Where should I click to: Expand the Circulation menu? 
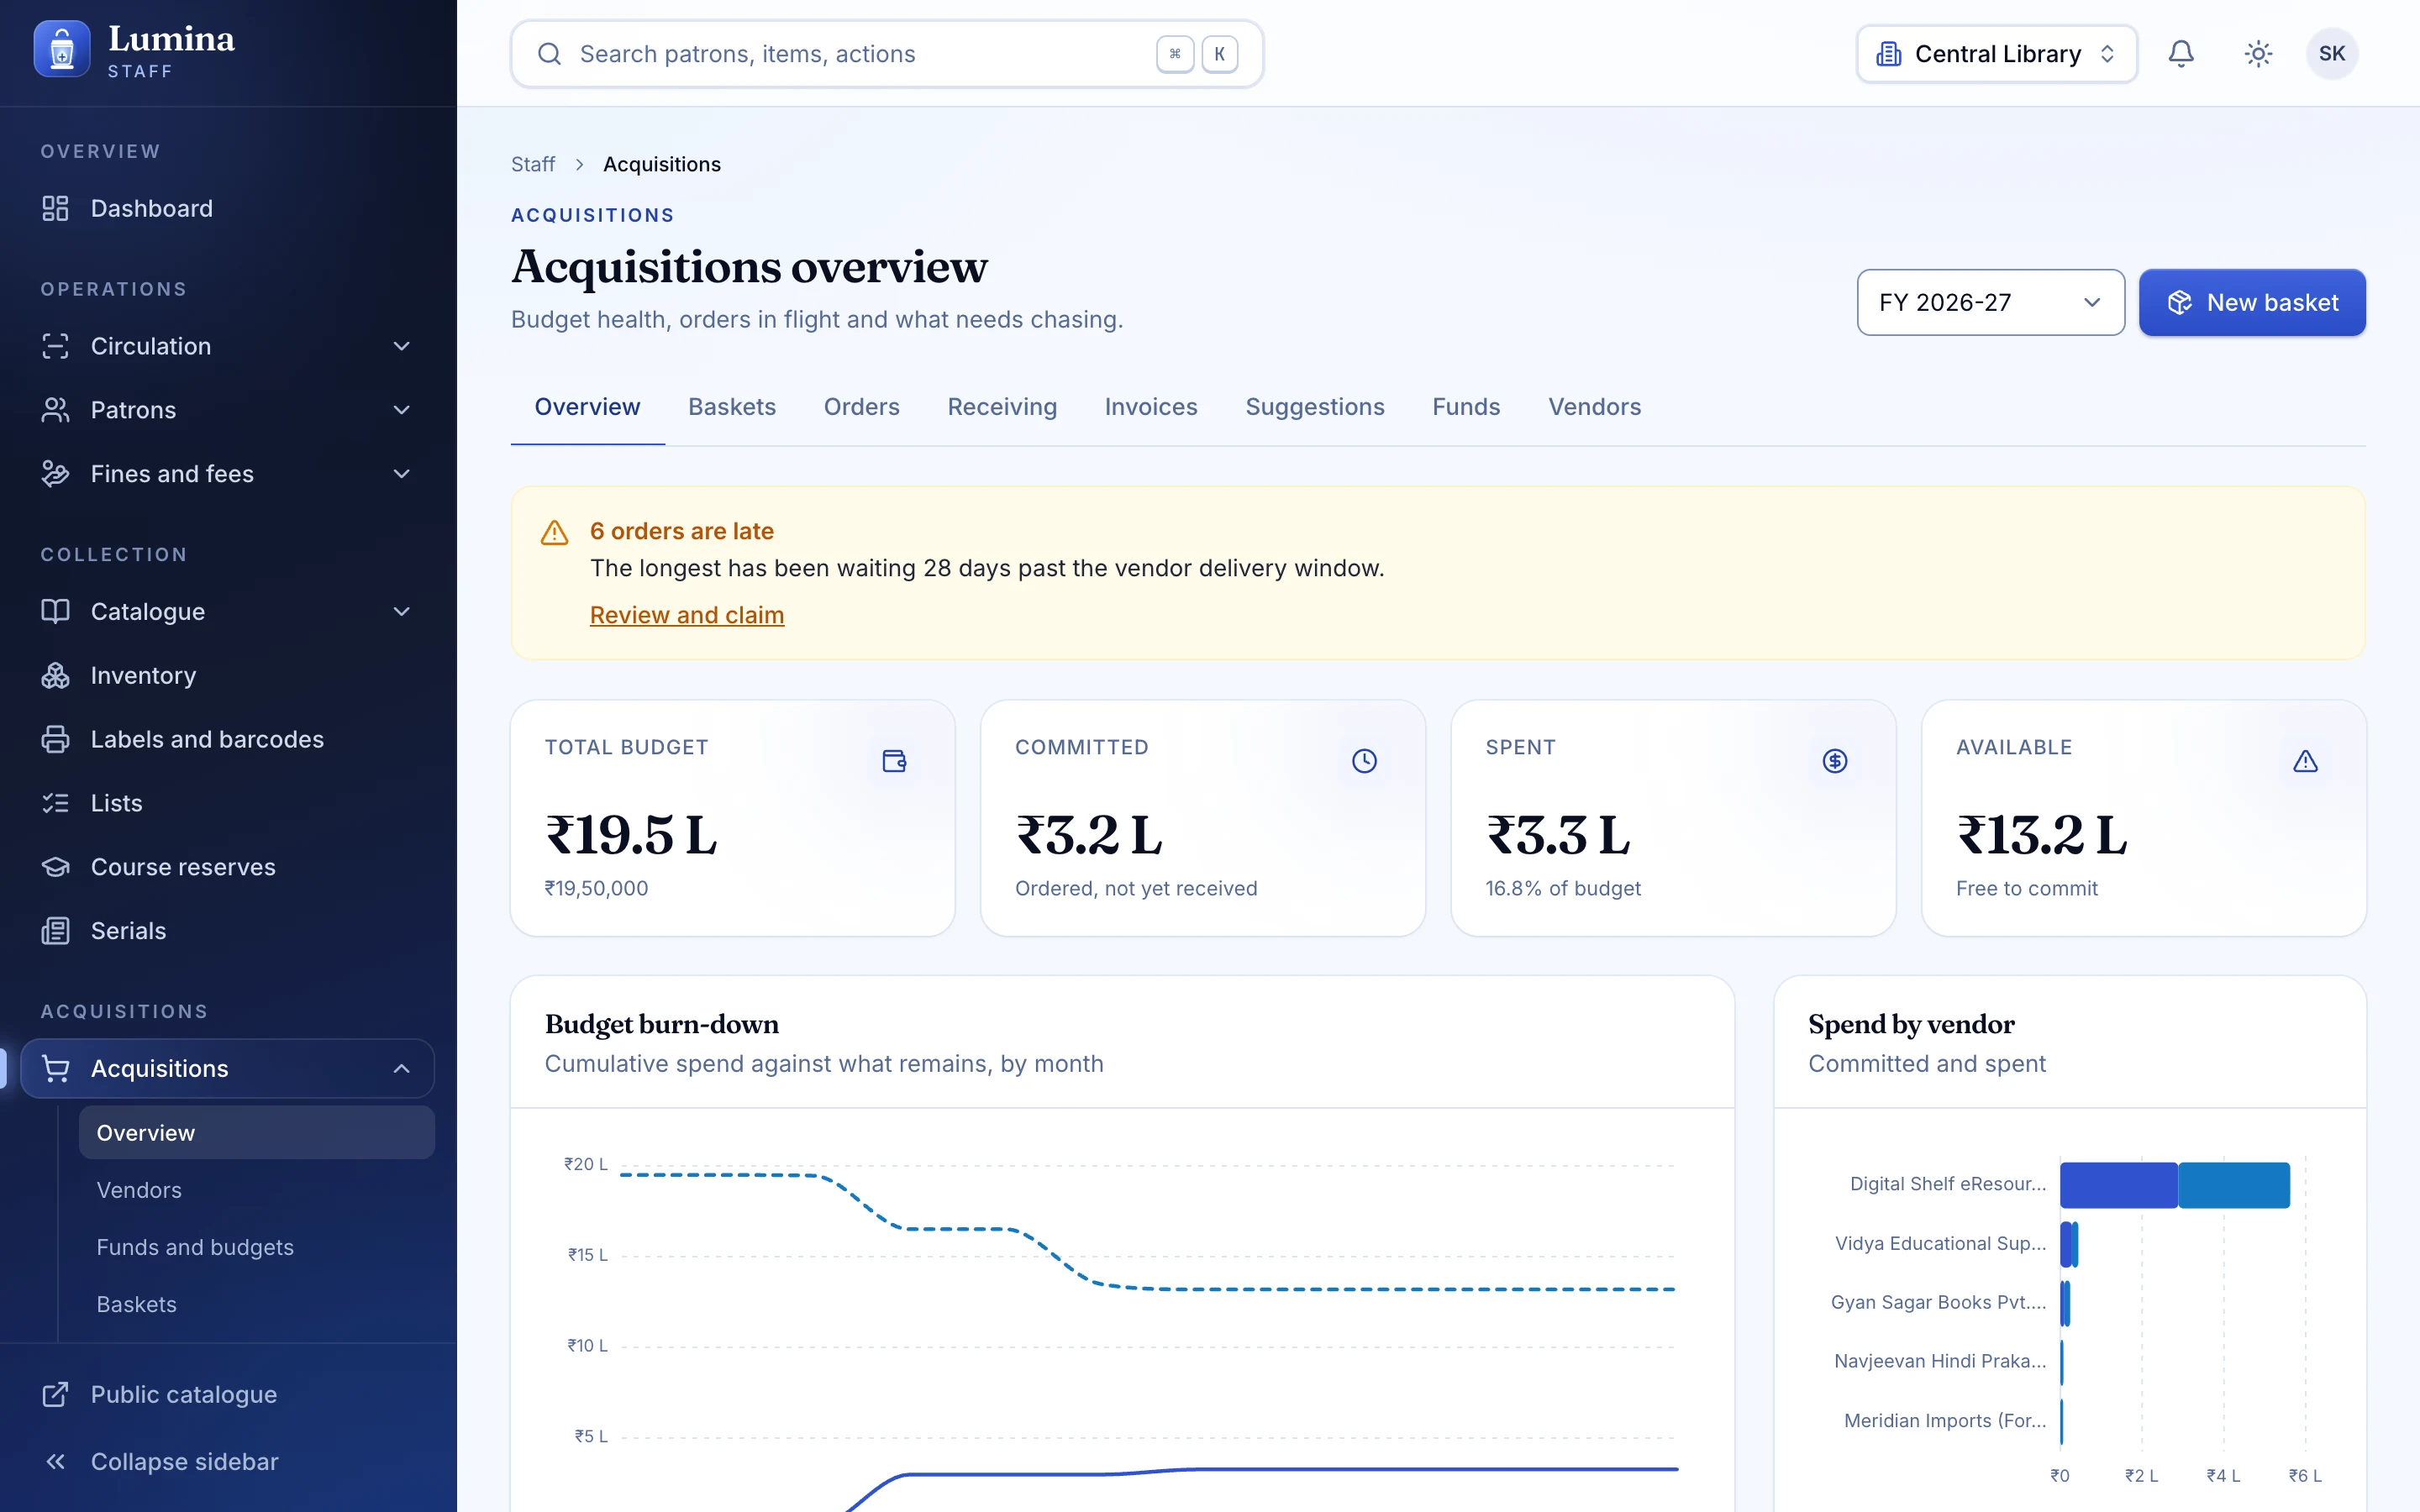[x=228, y=346]
